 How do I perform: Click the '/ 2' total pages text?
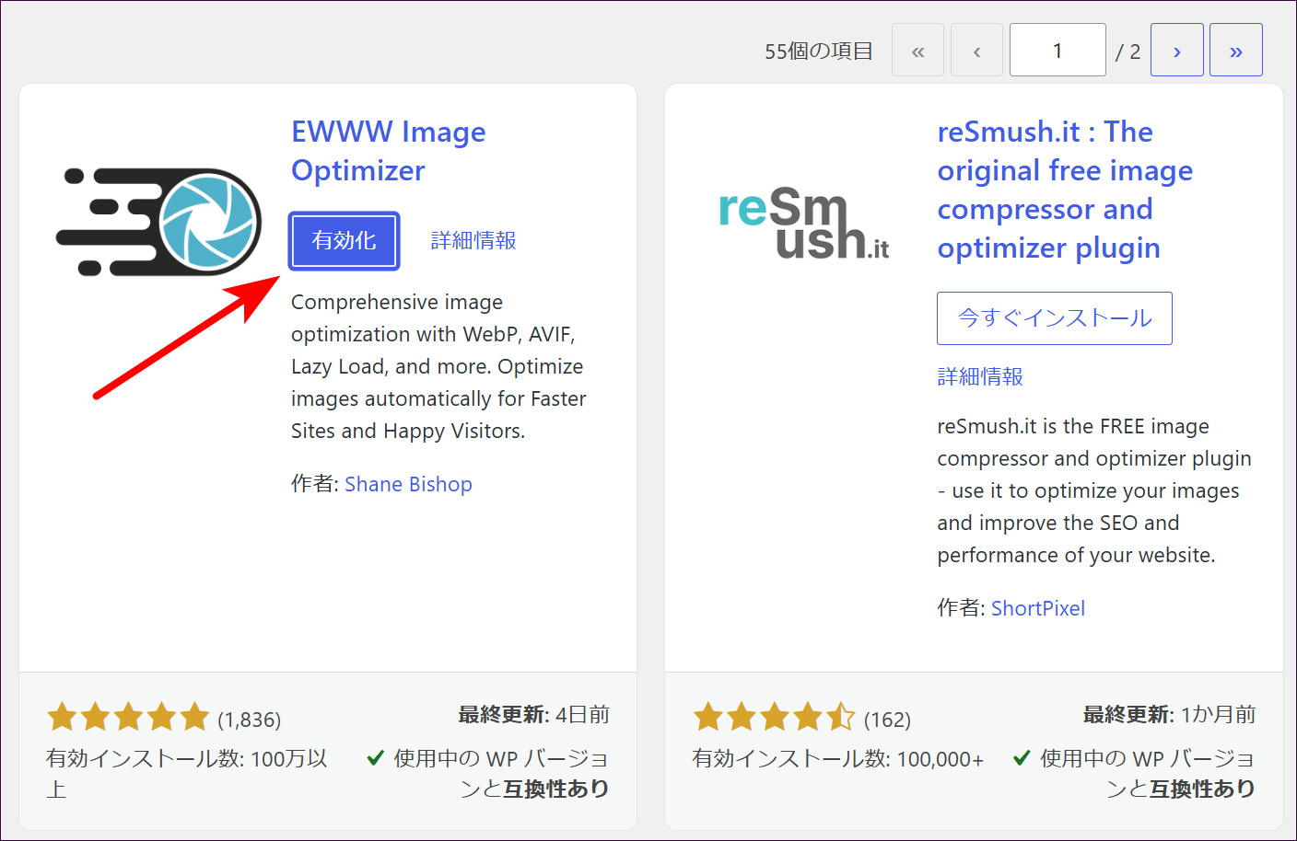pyautogui.click(x=1128, y=52)
